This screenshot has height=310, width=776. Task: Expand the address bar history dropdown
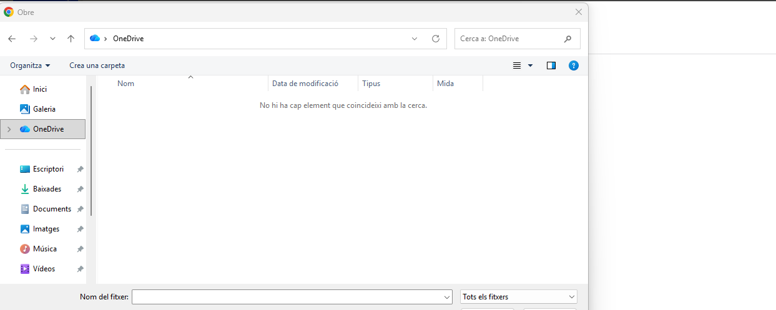(x=415, y=39)
